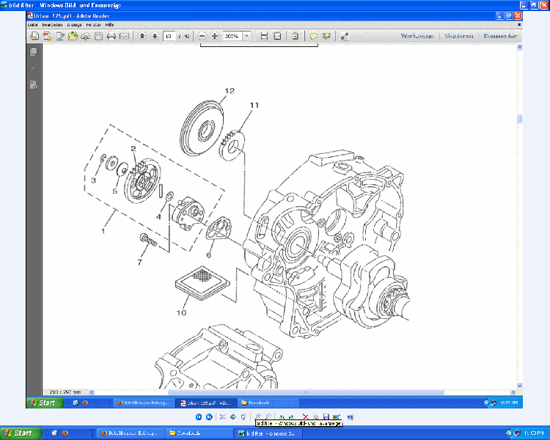Screen dimensions: 550x440
Task: Open the Kommentar pane
Action: click(x=500, y=36)
